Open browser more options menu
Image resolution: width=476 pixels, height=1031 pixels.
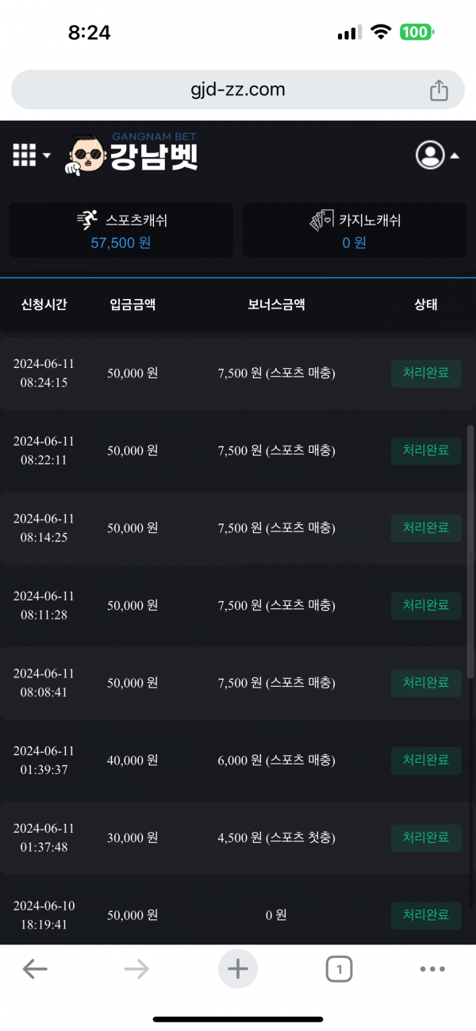click(432, 968)
